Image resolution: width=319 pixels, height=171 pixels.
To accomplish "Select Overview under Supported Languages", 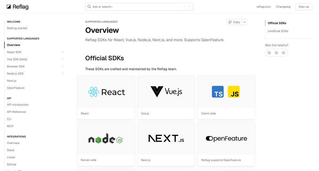I will pos(13,45).
